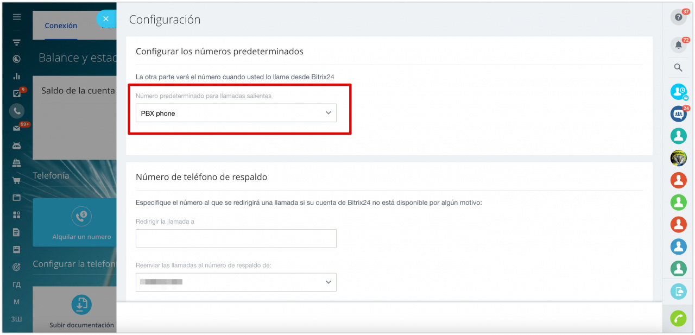Click the Alquilar un numero tile
Viewport: 695px width, 335px height.
pos(81,223)
